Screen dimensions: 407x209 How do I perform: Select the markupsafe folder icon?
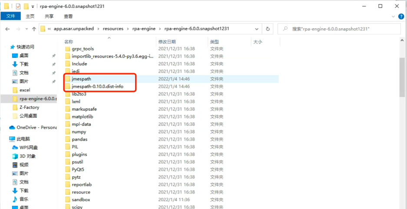tap(67, 109)
